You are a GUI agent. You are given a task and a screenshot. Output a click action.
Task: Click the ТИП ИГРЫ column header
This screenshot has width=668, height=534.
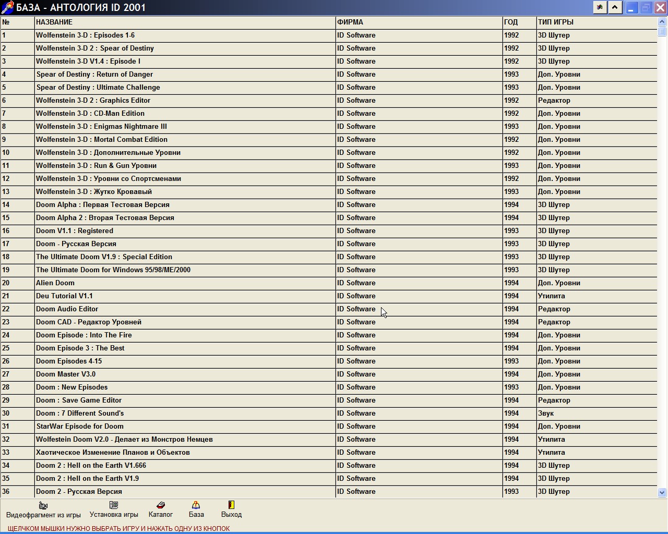[x=597, y=22]
